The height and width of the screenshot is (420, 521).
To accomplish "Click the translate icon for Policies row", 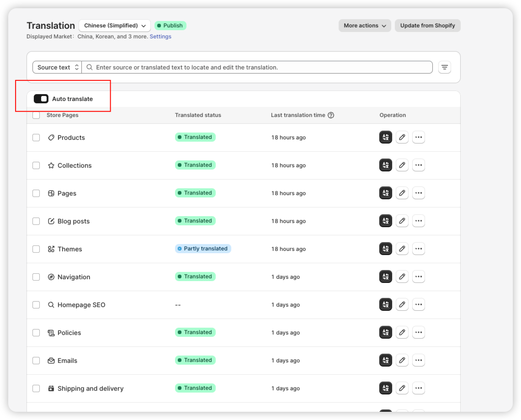I will point(385,333).
